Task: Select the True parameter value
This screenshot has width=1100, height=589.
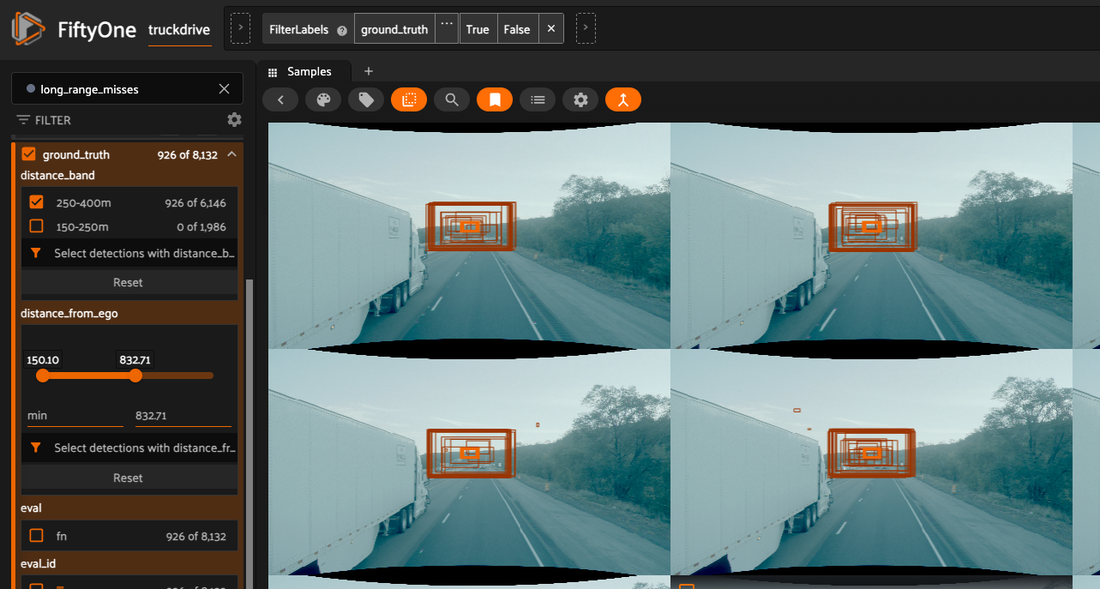Action: pos(478,29)
